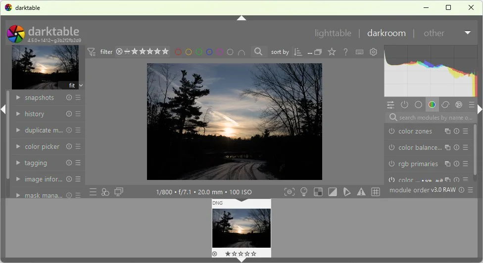Screen dimensions: 483x263
Task: Collapse the right panel arrow
Action: coord(480,109)
